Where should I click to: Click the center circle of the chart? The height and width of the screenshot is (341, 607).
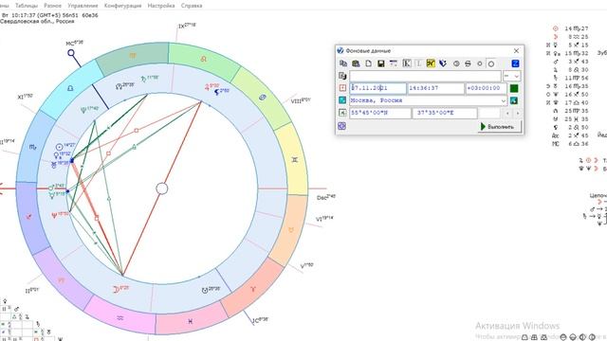pos(162,188)
